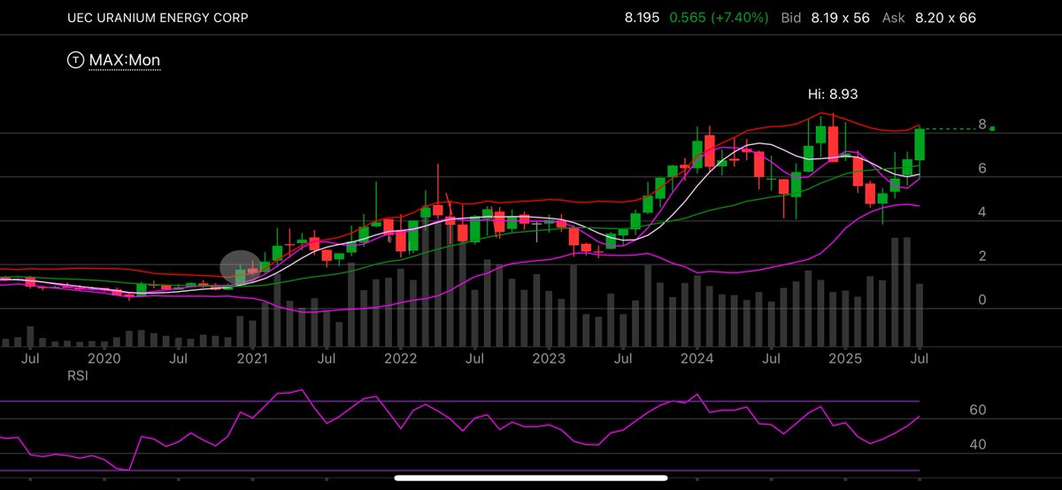Screen dimensions: 1062x490
Task: Tap the white home indicator bar
Action: click(530, 478)
